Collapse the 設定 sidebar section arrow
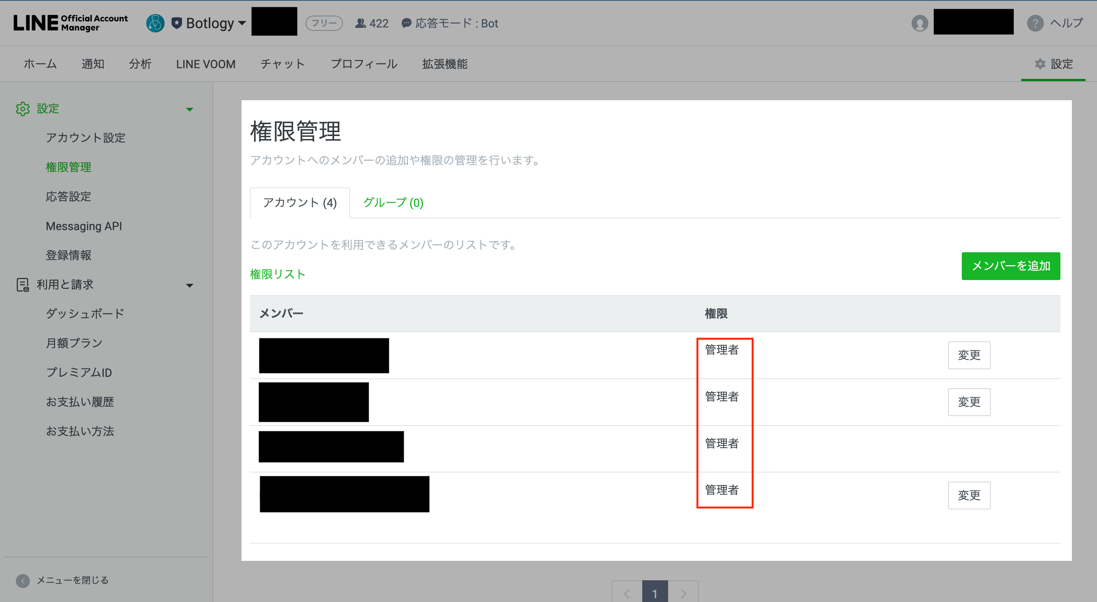 (190, 109)
